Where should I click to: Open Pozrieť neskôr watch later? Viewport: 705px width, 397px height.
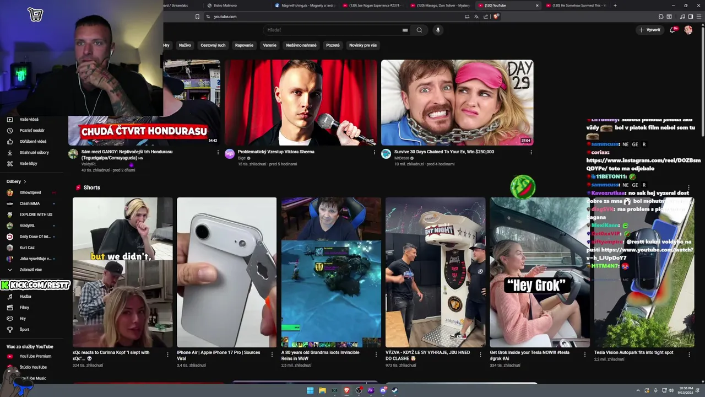(x=31, y=131)
